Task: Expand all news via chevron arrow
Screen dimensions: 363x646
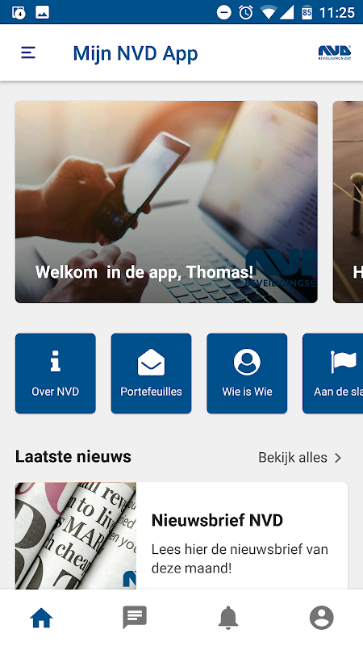Action: tap(338, 458)
